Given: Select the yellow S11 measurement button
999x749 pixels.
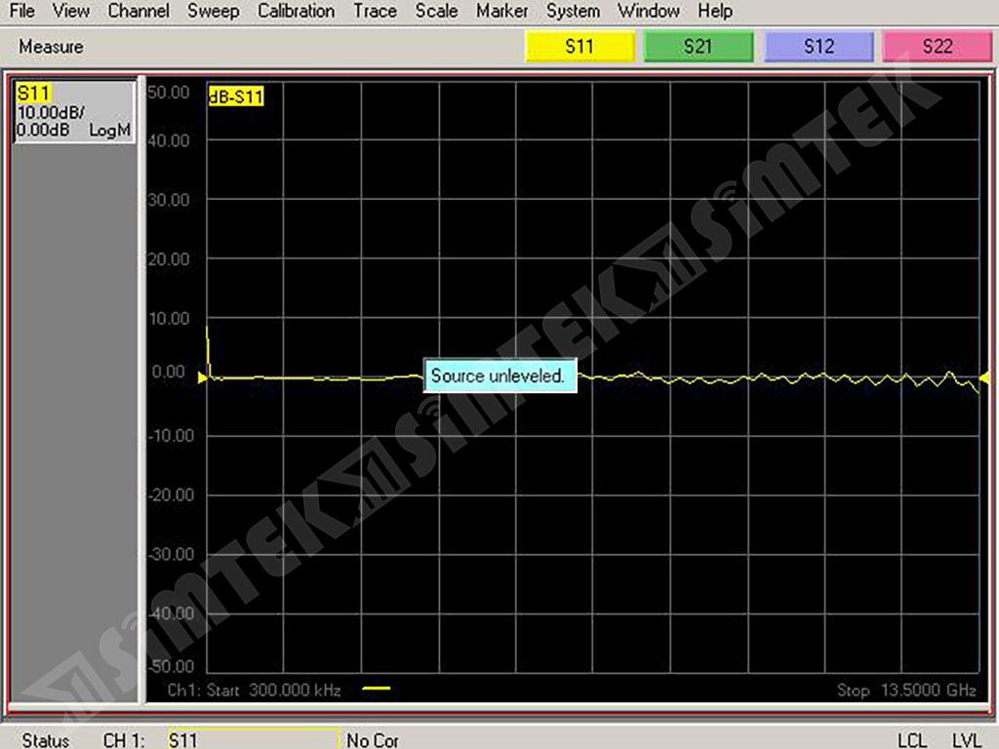Looking at the screenshot, I should (579, 47).
